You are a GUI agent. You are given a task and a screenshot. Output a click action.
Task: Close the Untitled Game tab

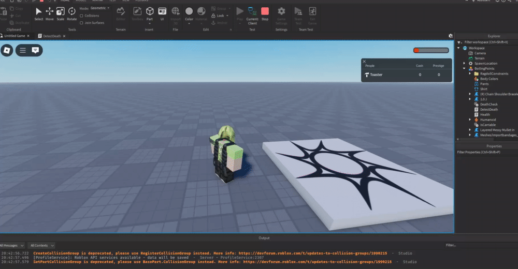point(28,36)
